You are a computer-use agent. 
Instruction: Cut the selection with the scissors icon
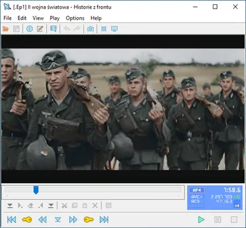pyautogui.click(x=65, y=205)
